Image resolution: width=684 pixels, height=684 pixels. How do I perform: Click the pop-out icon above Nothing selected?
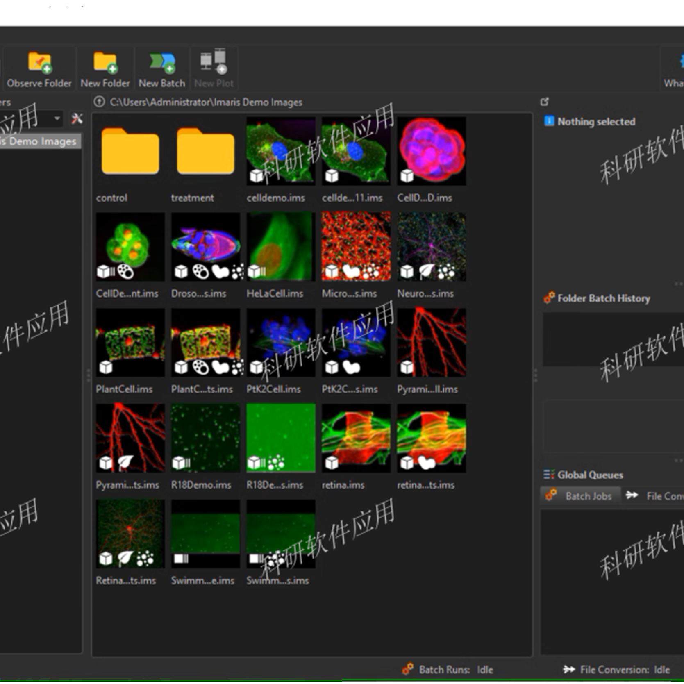[544, 102]
